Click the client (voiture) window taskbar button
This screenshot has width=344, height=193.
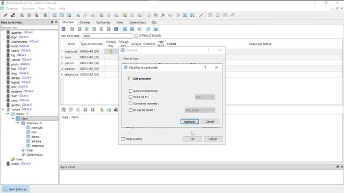pyautogui.click(x=16, y=189)
